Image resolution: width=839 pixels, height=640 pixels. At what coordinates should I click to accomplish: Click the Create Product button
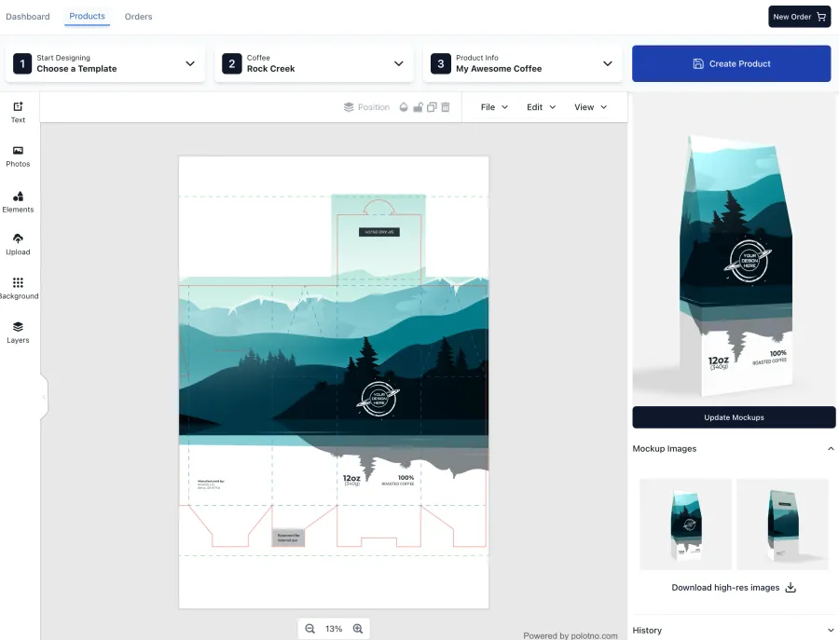[731, 63]
